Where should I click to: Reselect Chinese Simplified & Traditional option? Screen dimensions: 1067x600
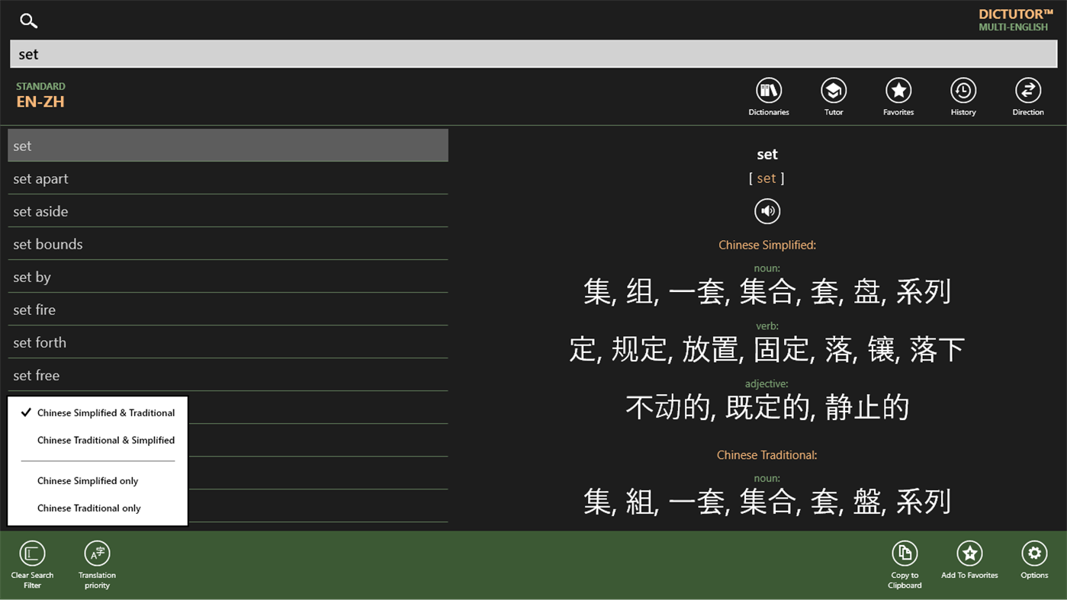click(106, 412)
